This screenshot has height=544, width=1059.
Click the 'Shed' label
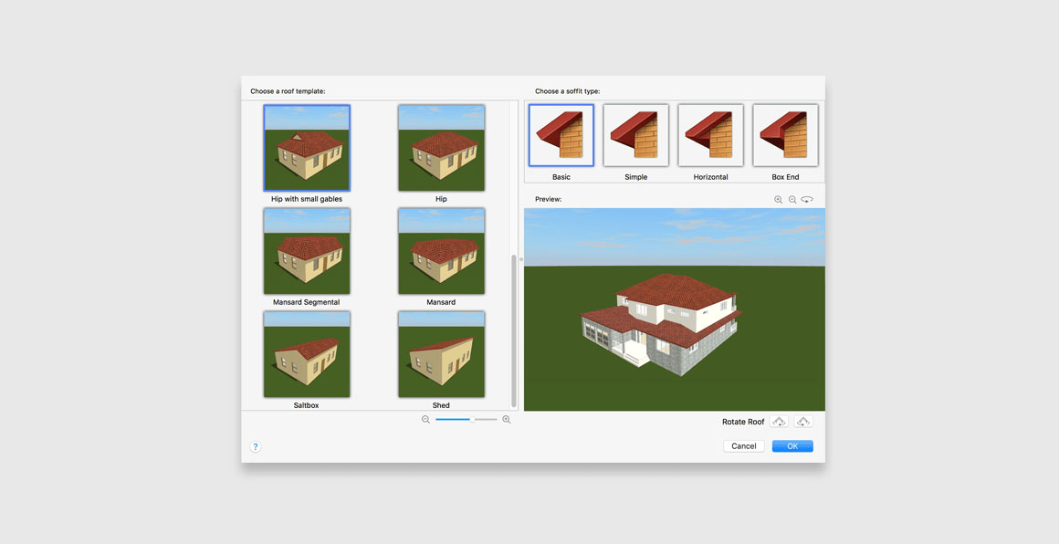441,405
